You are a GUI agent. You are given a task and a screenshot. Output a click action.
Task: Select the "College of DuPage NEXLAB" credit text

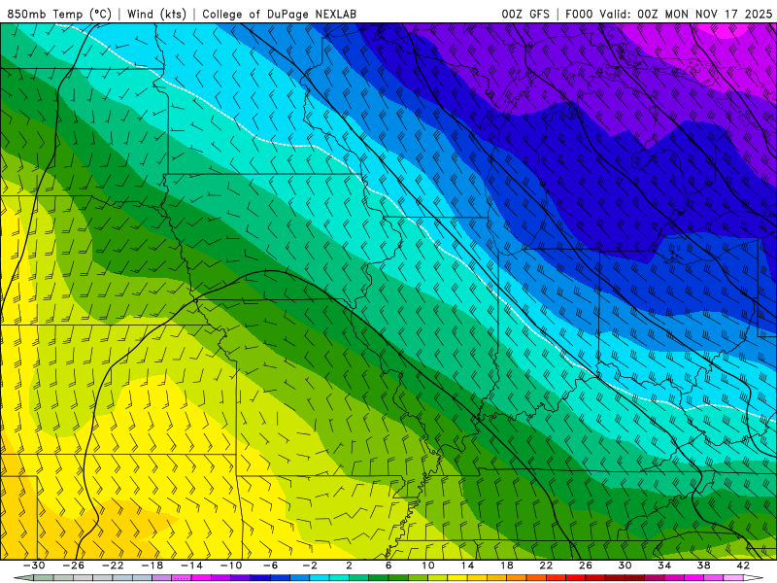279,14
